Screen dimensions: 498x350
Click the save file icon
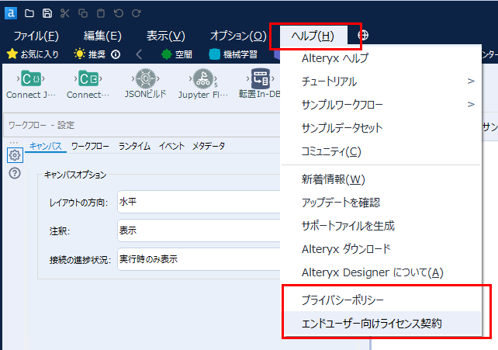[x=47, y=13]
